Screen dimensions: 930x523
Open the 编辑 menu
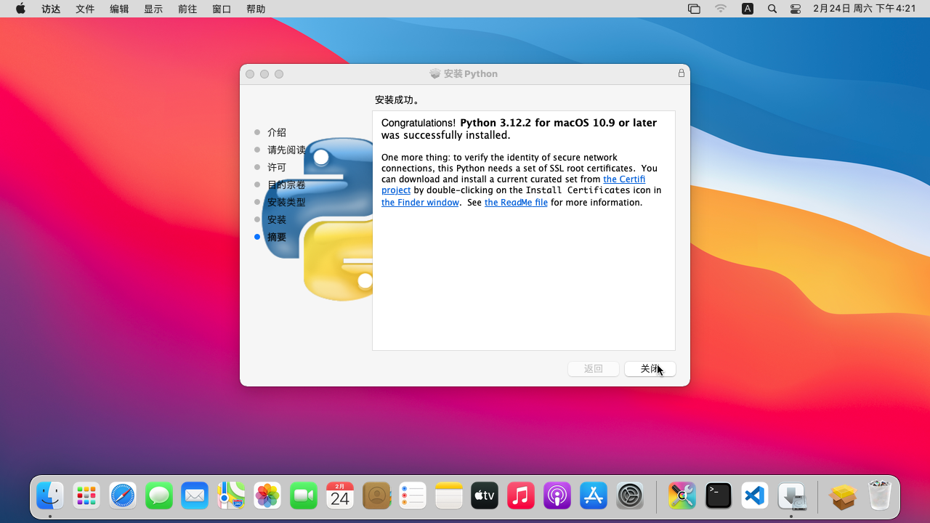point(119,9)
